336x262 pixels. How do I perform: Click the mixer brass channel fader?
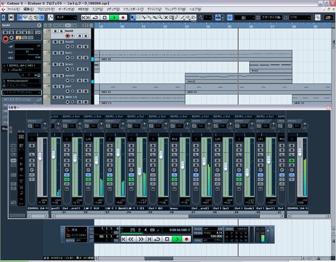point(183,165)
